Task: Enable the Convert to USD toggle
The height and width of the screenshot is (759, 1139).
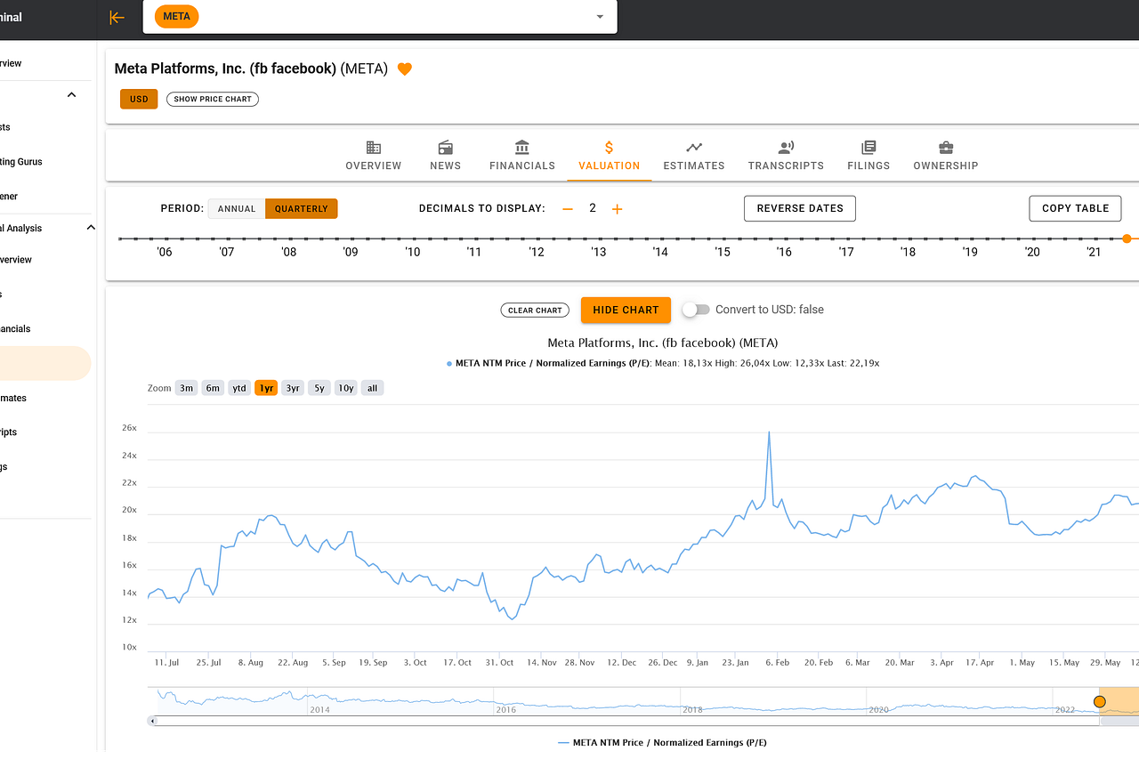Action: (x=697, y=310)
